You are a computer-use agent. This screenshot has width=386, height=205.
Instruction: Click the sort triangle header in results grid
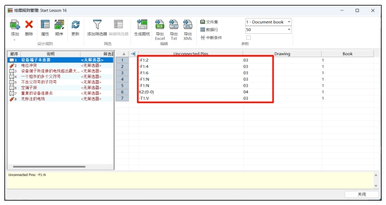[124, 53]
